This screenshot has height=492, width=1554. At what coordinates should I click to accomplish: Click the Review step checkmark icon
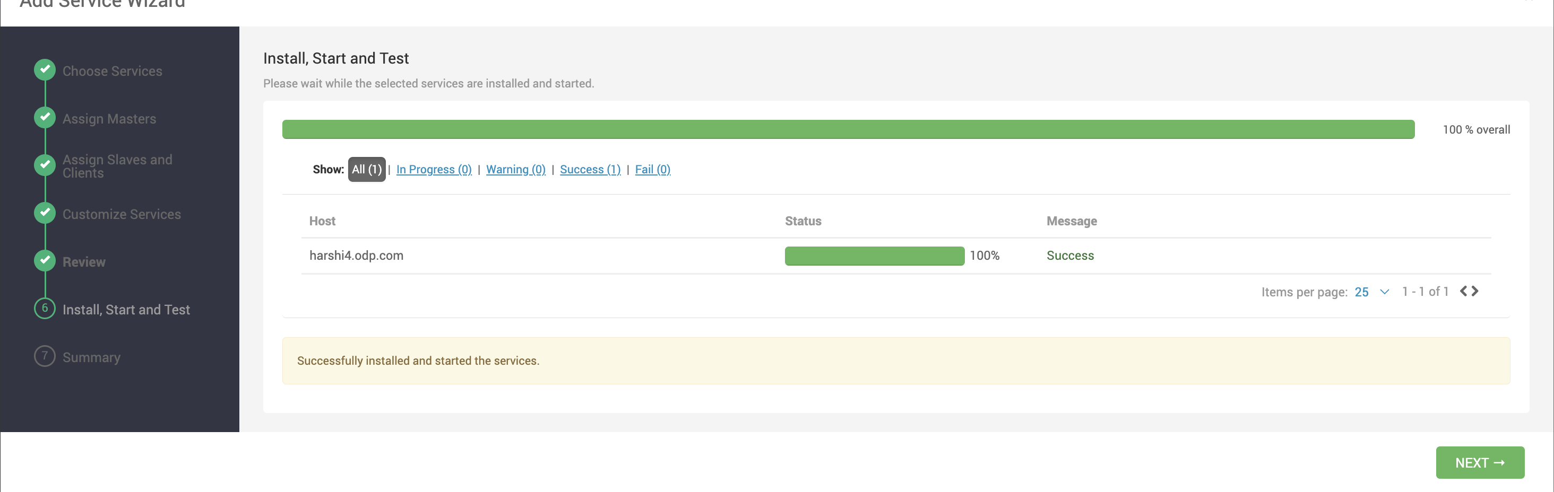click(45, 260)
